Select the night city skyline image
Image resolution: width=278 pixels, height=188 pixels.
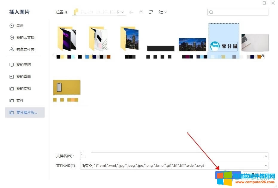pyautogui.click(x=192, y=45)
